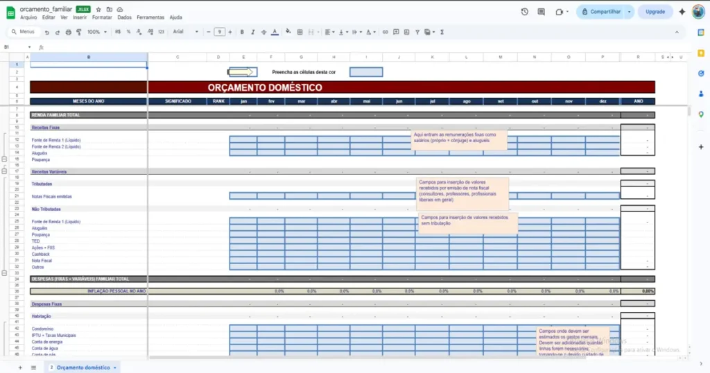The height and width of the screenshot is (373, 710).
Task: Create a filter
Action: [x=417, y=32]
